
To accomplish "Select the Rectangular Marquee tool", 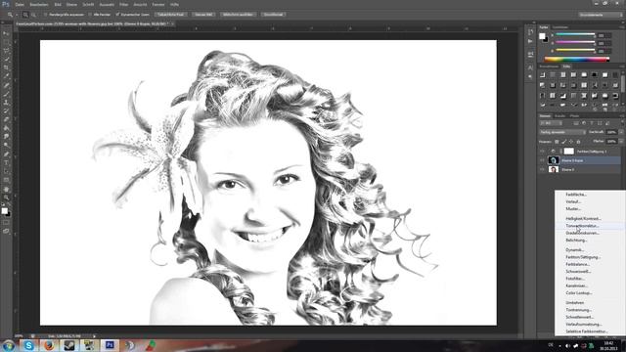I will point(7,42).
